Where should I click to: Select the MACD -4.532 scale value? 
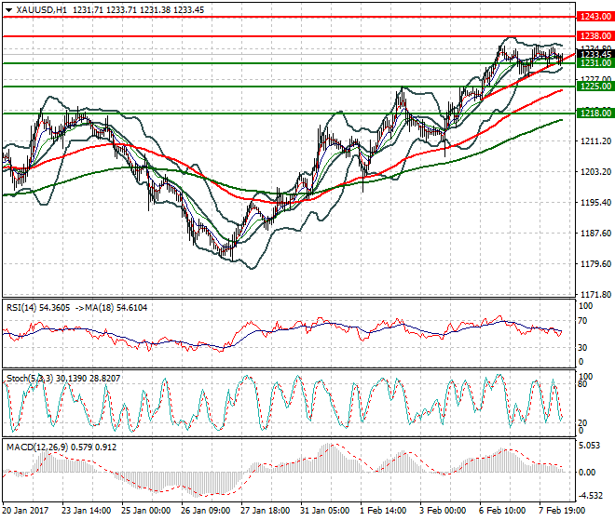590,496
